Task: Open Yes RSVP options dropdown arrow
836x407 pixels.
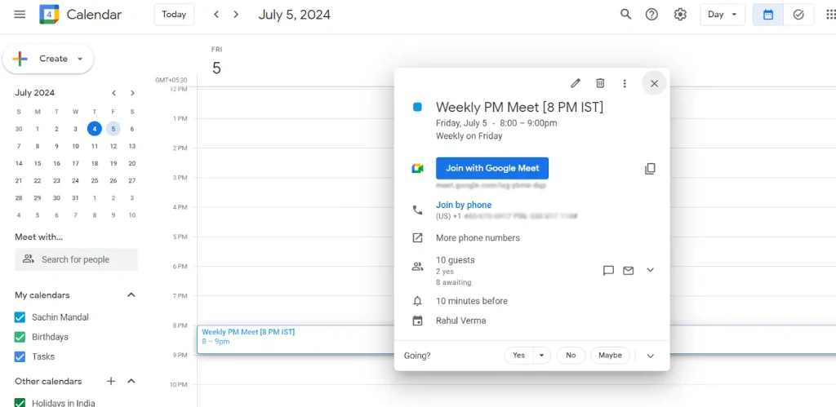Action: click(542, 356)
